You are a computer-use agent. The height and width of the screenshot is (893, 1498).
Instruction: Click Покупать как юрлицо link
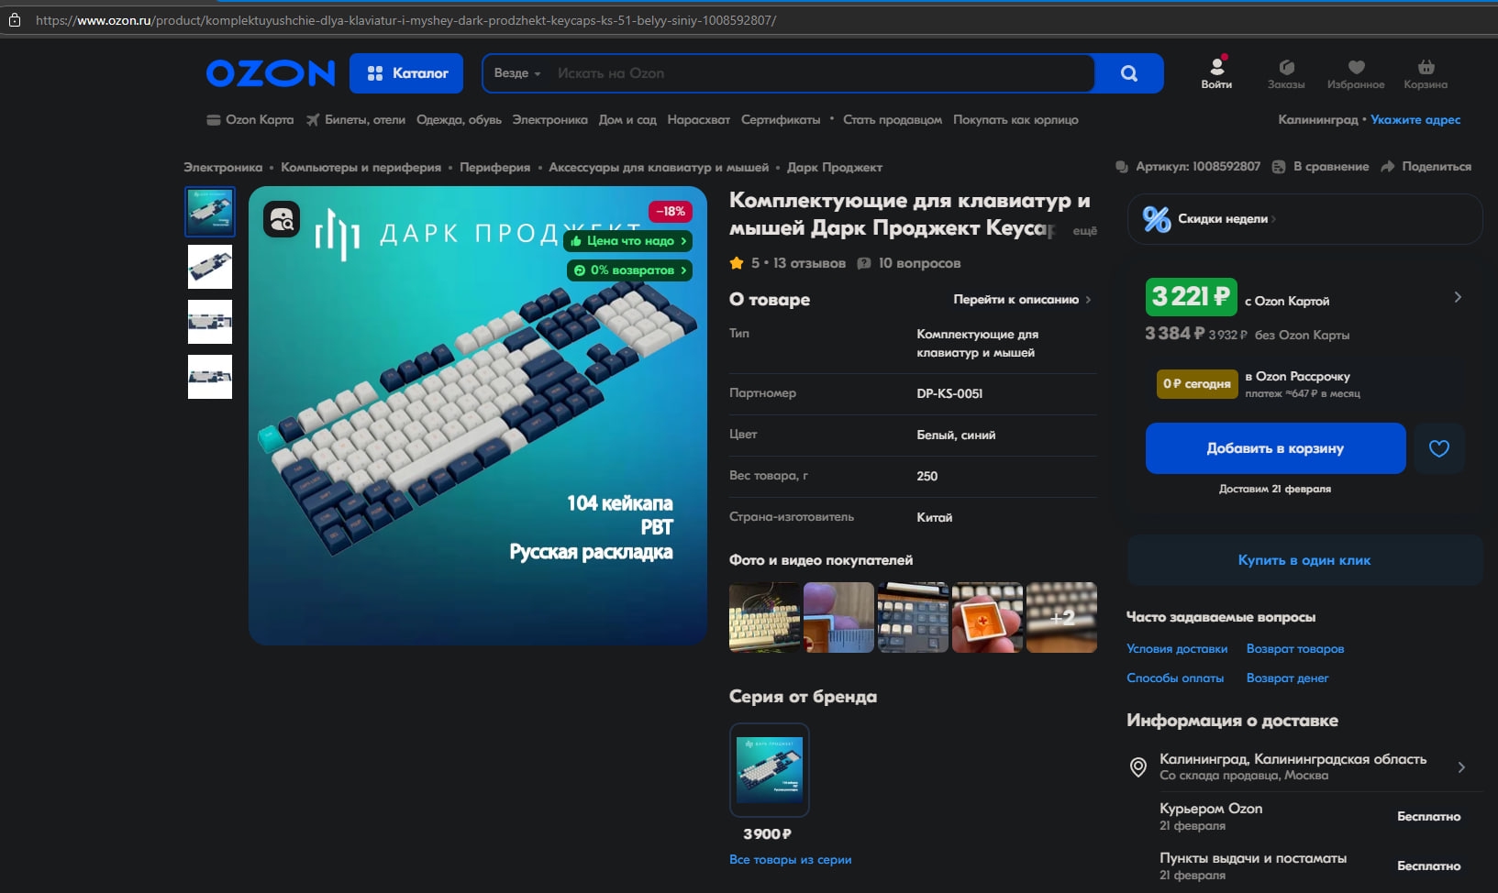point(1015,120)
